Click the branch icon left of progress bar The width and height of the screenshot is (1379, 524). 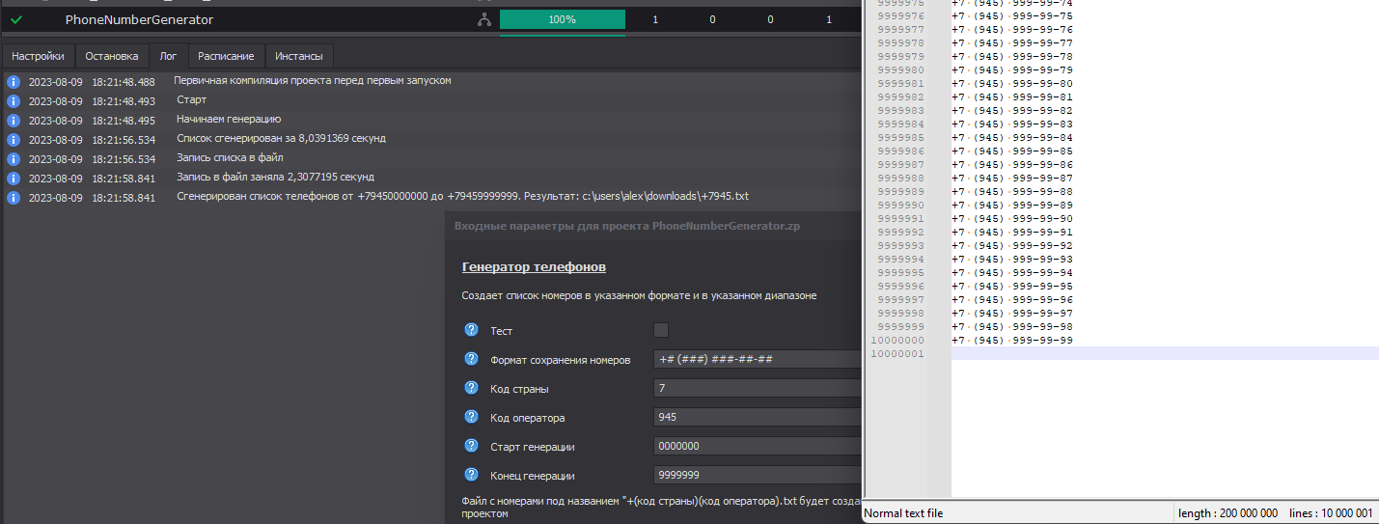483,19
